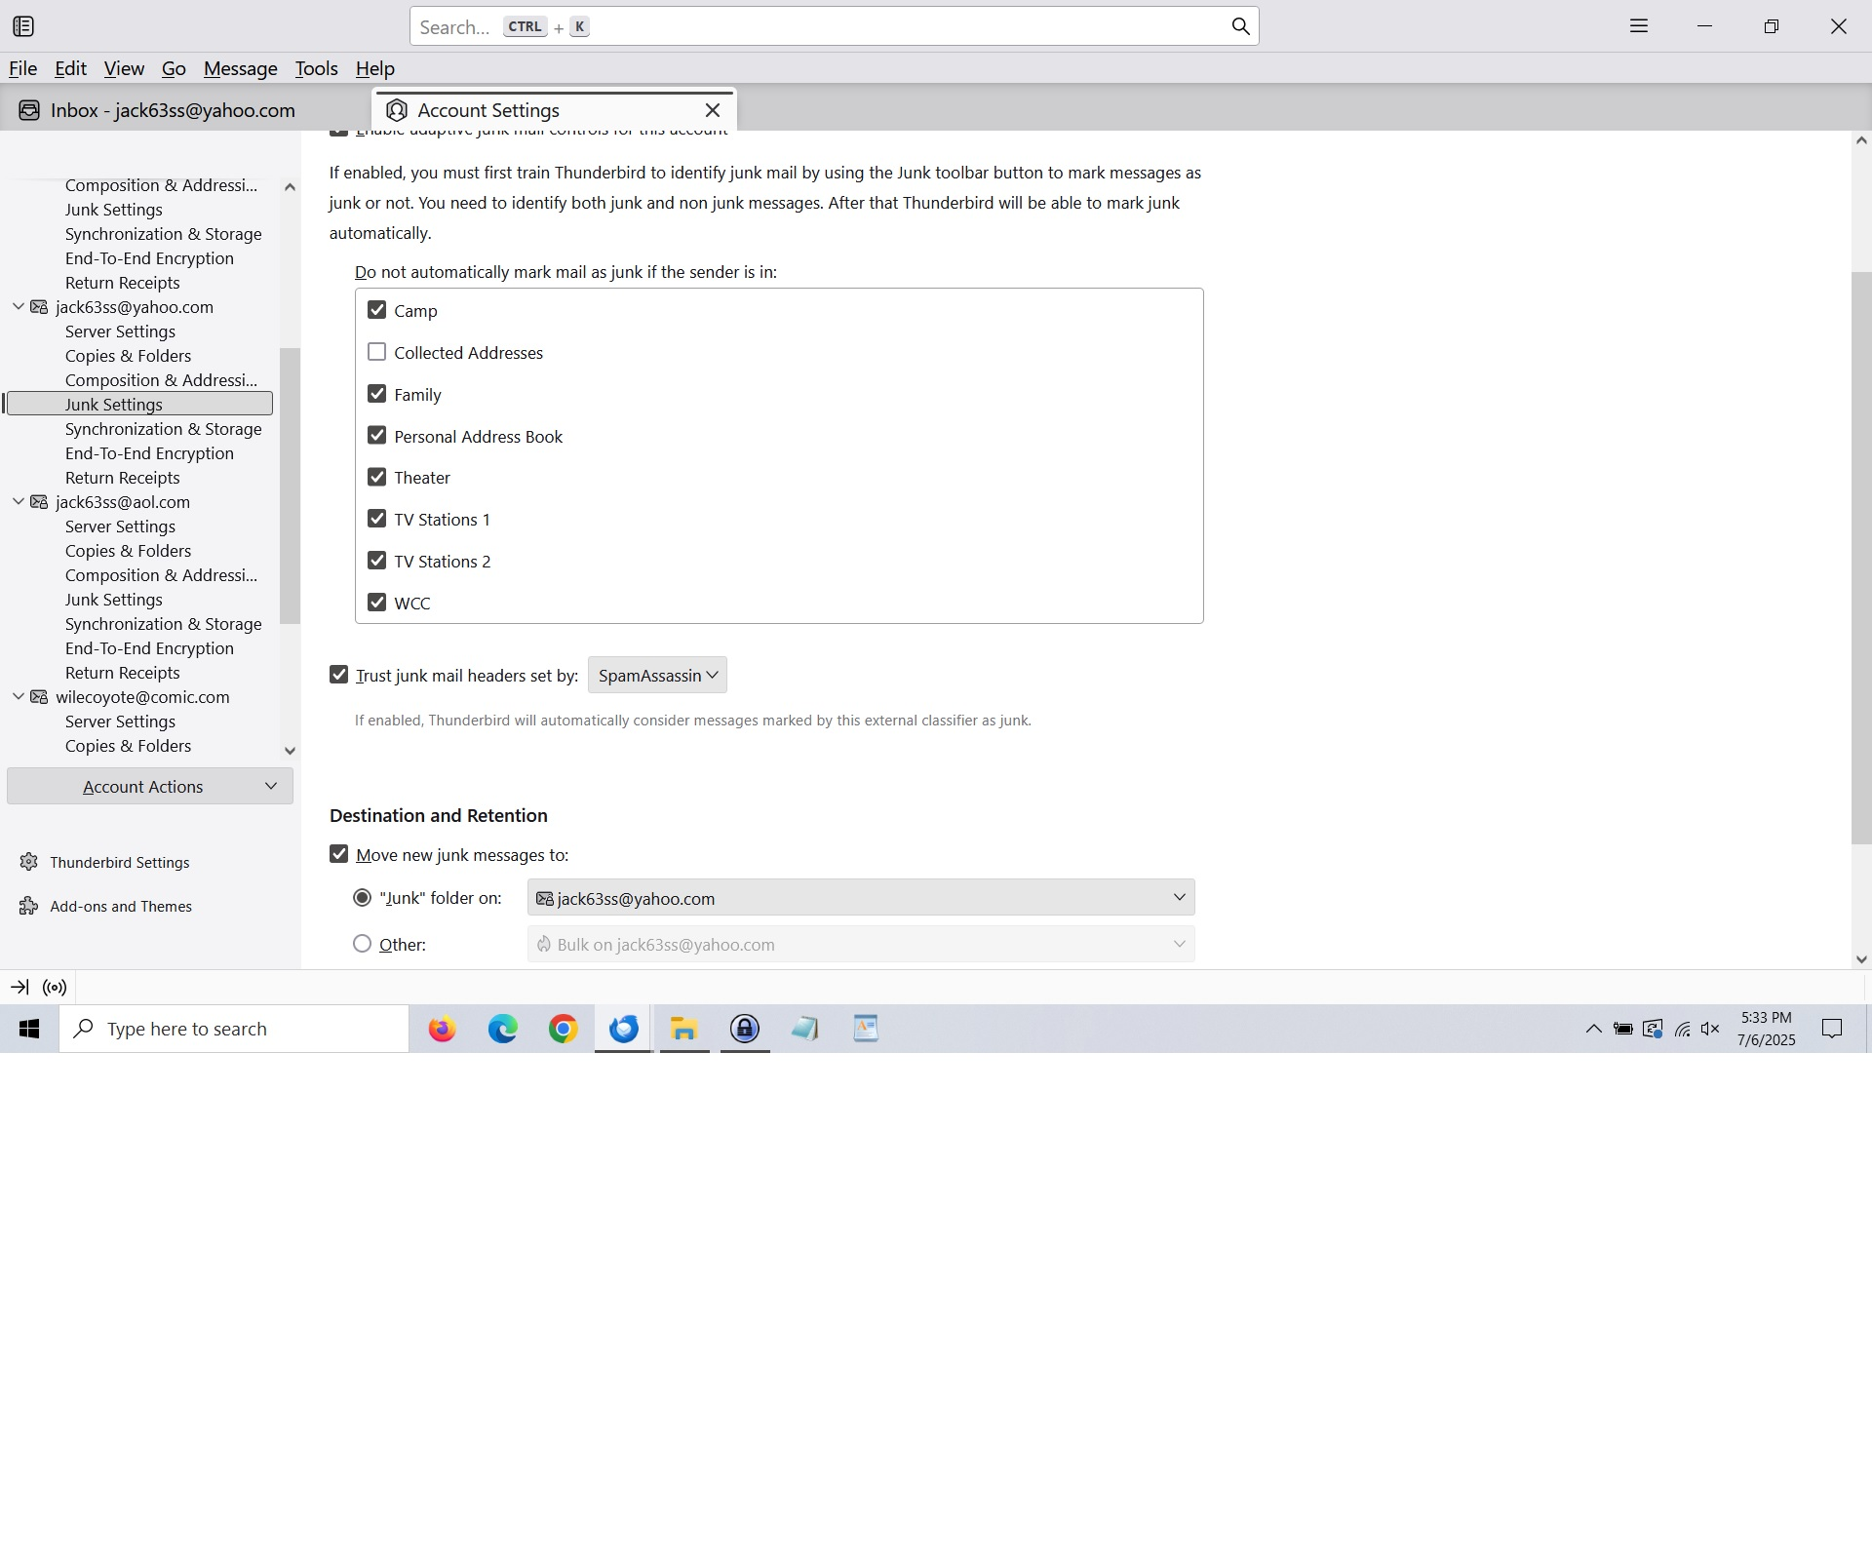Open File Explorer from the taskbar

[684, 1029]
